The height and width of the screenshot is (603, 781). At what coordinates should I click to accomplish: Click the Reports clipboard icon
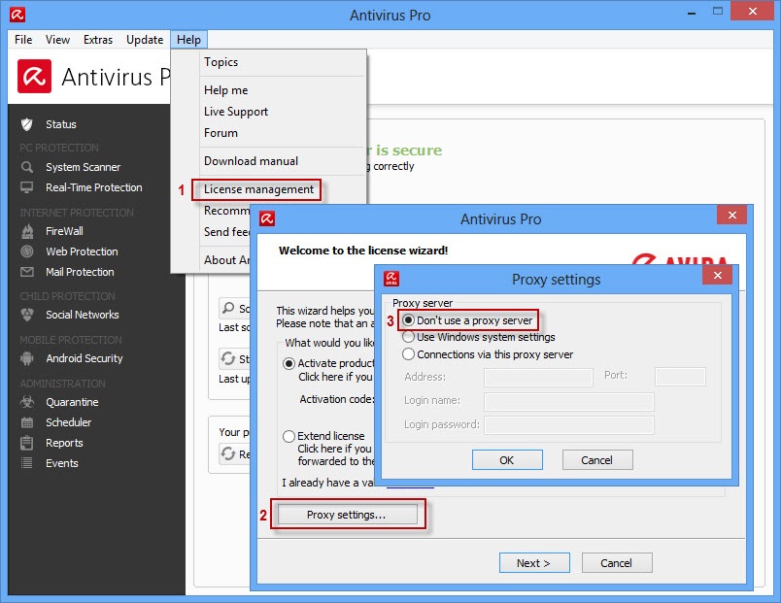pyautogui.click(x=27, y=443)
